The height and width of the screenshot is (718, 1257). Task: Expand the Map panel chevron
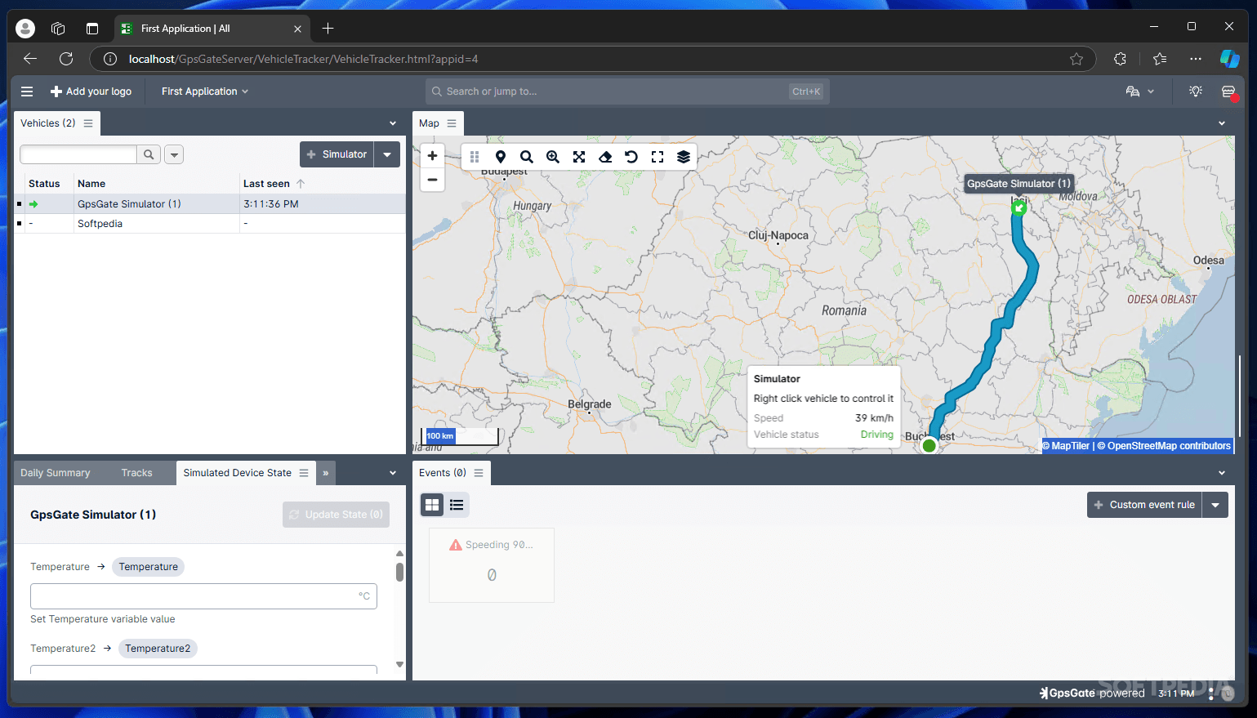pyautogui.click(x=1222, y=123)
